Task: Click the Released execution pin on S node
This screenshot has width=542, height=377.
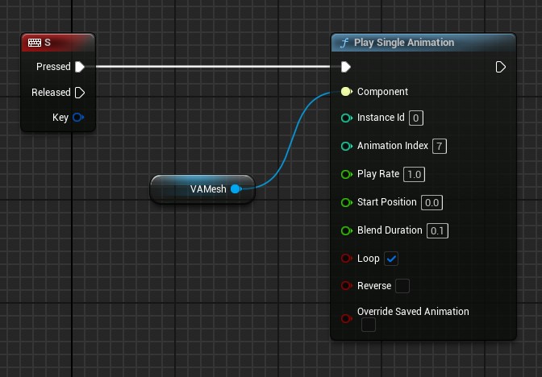Action: (x=80, y=93)
